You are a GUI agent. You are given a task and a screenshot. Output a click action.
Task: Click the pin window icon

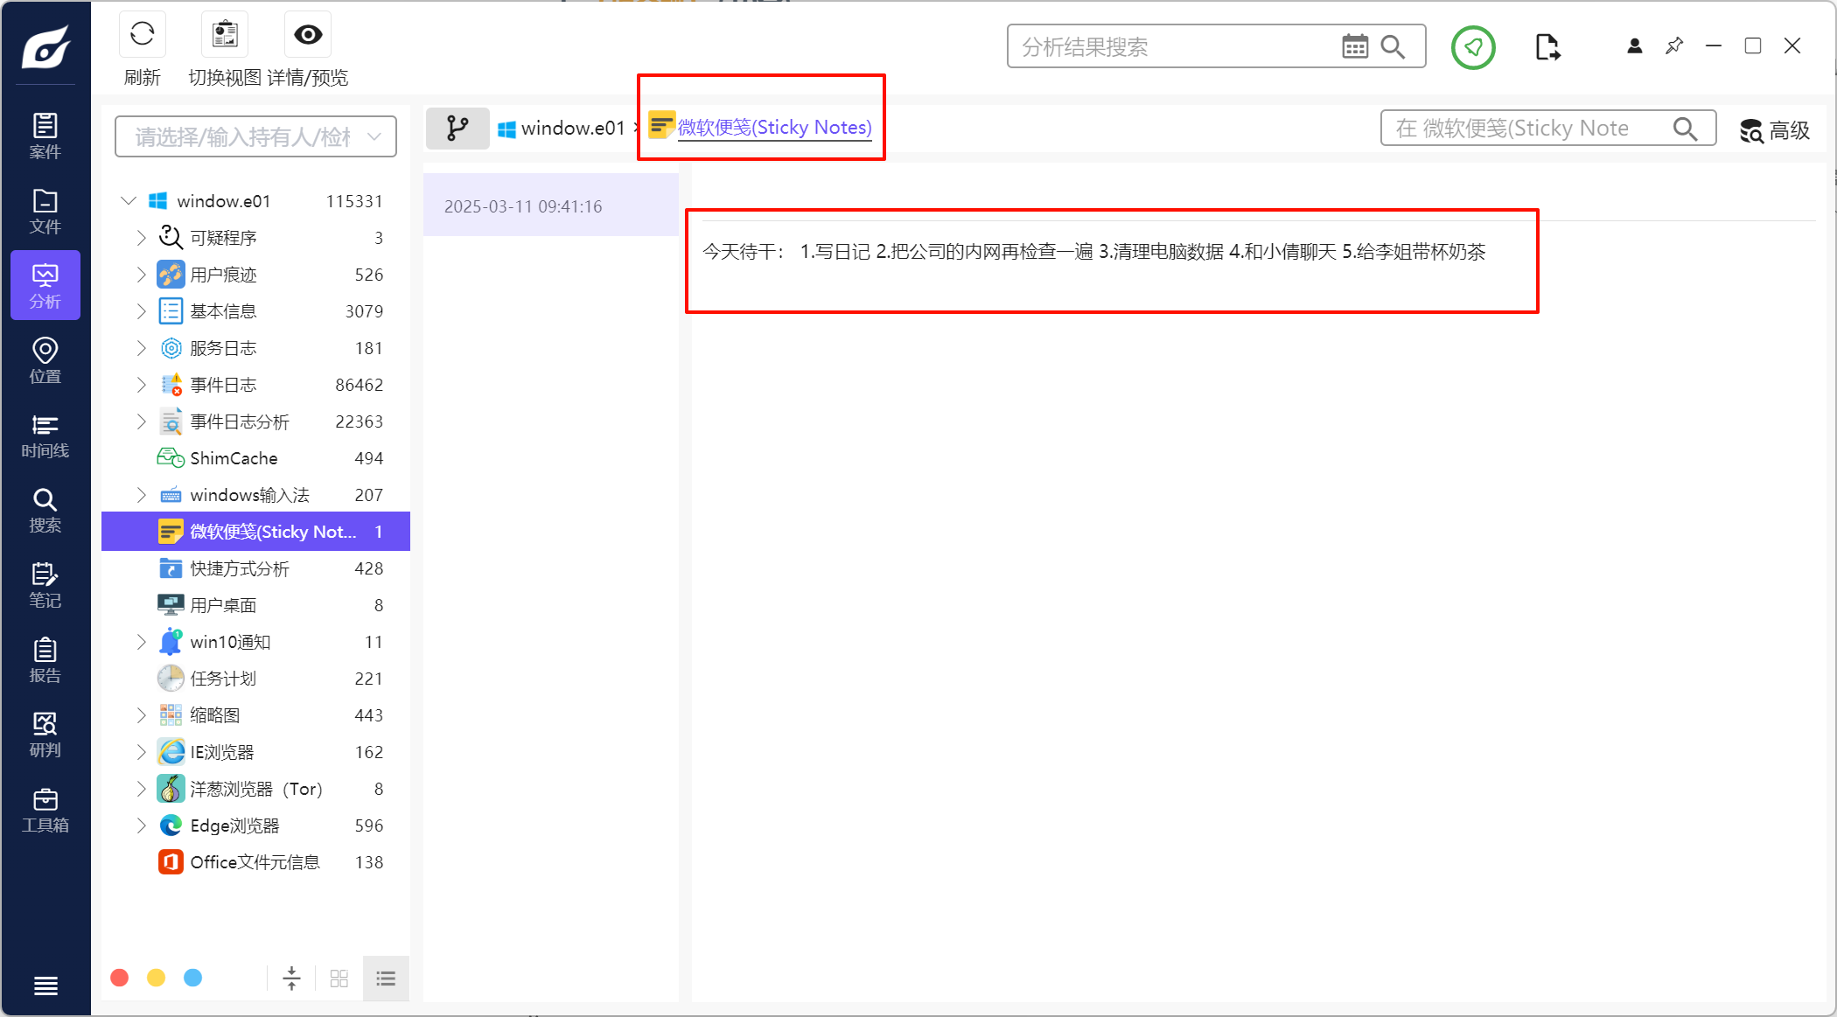point(1674,46)
